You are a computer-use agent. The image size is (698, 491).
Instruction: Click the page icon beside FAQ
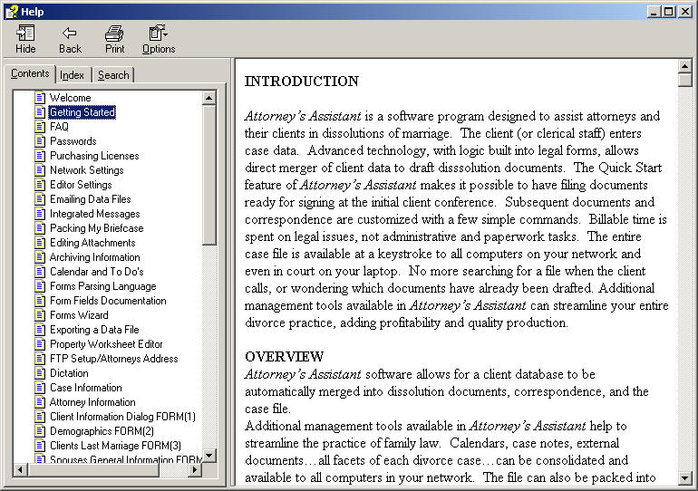[x=40, y=127]
